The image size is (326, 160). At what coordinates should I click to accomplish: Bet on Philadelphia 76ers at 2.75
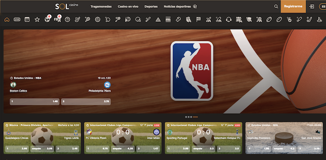pos(86,102)
